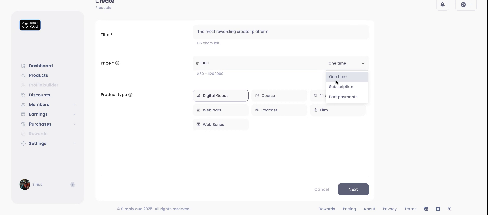Select the Digital Goods product type
Viewport: 488px width, 215px height.
[x=221, y=96]
